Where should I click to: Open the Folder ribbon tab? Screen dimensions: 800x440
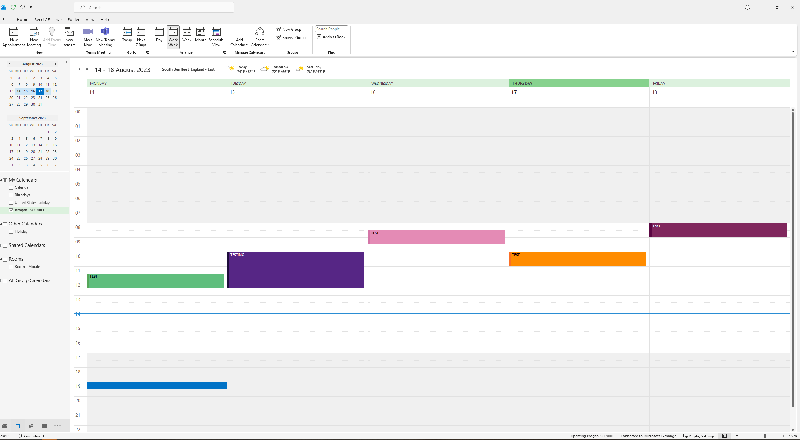[74, 19]
